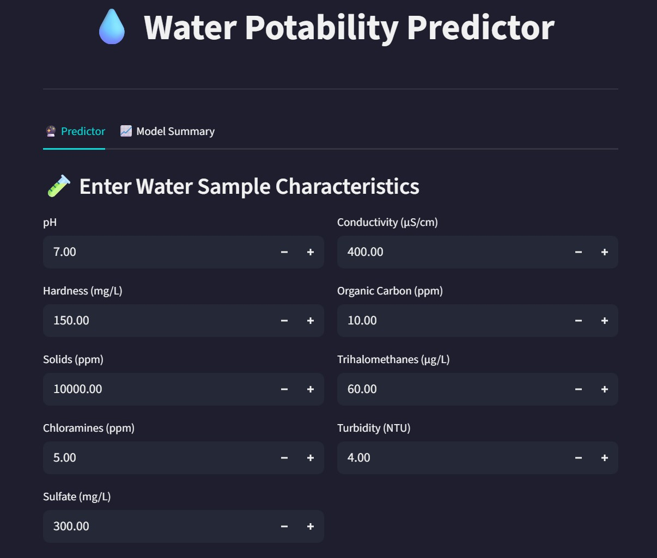
Task: Decrease Trihalomethanes with the minus icon
Action: tap(579, 389)
